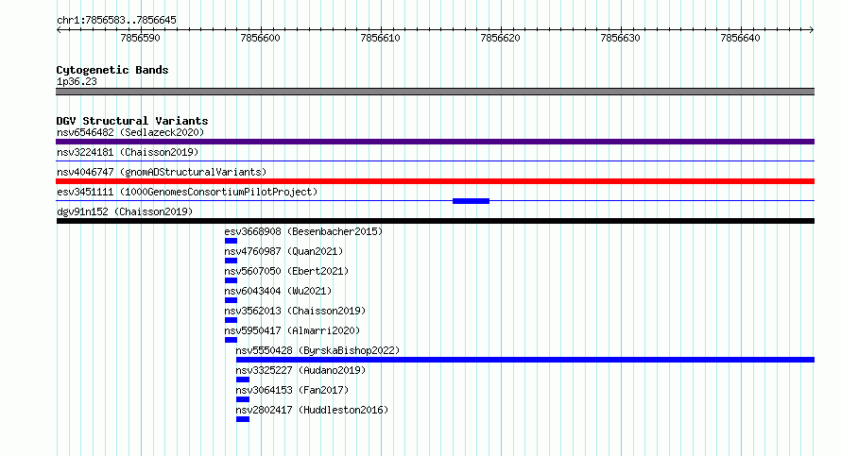Click the blue nsv6043404 feature block
Viewport: 841px width, 456px height.
[232, 300]
